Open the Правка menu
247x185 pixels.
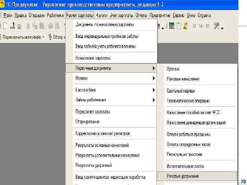[21, 15]
